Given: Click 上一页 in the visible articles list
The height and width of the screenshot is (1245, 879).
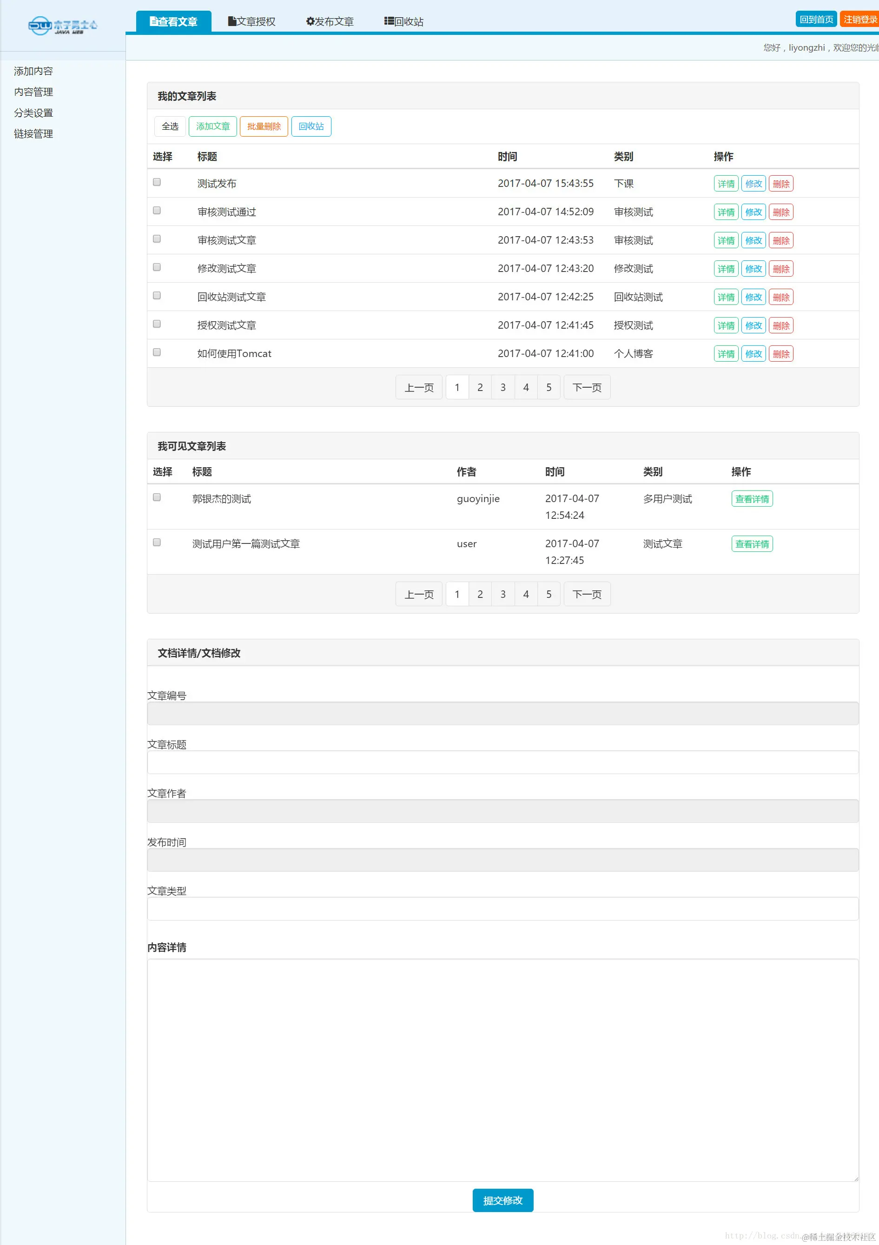Looking at the screenshot, I should point(419,594).
